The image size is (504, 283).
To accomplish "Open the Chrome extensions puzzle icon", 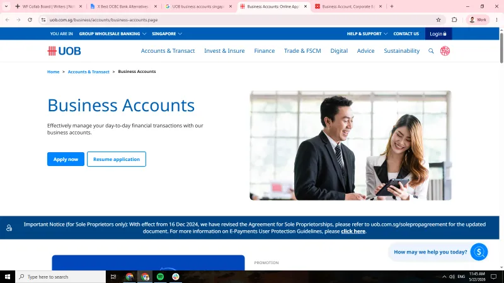I will click(x=454, y=20).
